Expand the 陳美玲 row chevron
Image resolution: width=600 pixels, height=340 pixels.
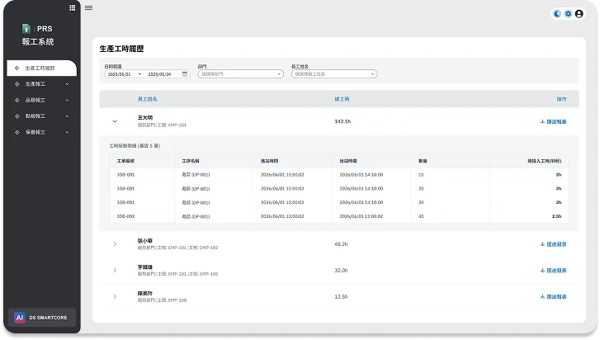[115, 297]
